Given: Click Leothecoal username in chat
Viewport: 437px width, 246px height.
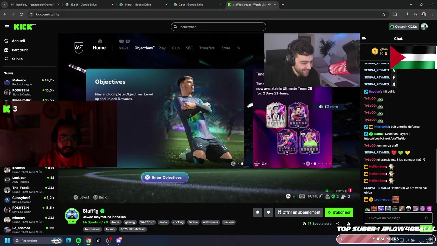Looking at the screenshot, I should [x=382, y=200].
